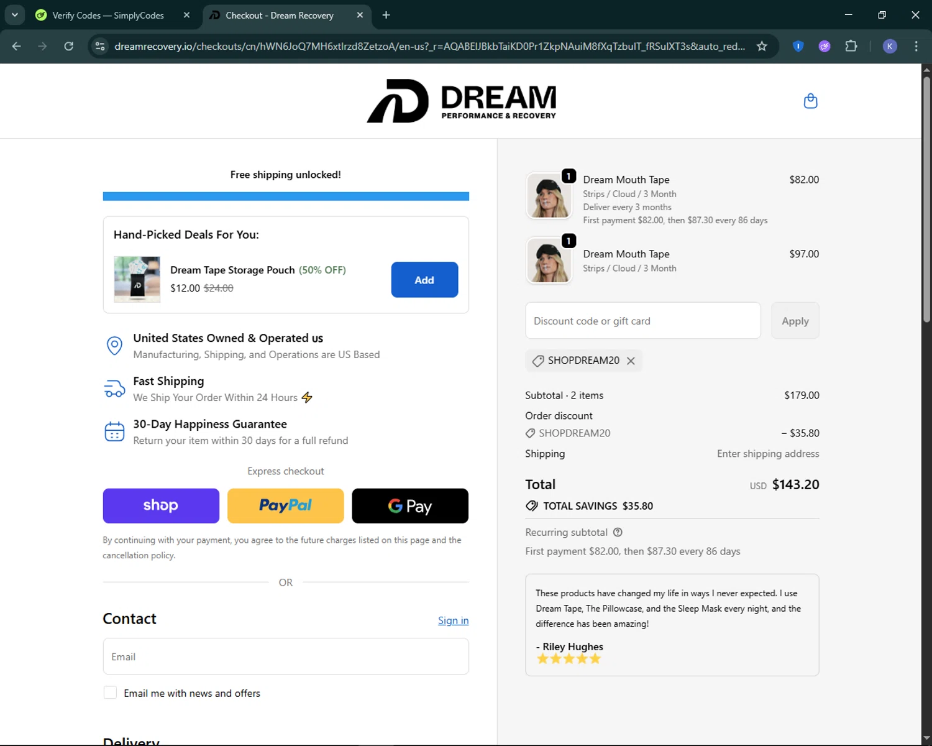This screenshot has width=932, height=746.
Task: Click the Fast Shipping truck icon
Action: [114, 389]
